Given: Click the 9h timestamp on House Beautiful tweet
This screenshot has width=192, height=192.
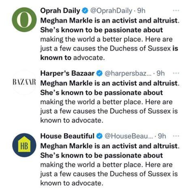Looking at the screenshot, I should tap(162, 136).
